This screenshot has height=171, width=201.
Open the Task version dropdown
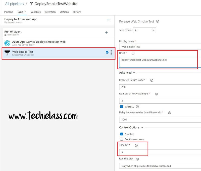tap(144, 30)
